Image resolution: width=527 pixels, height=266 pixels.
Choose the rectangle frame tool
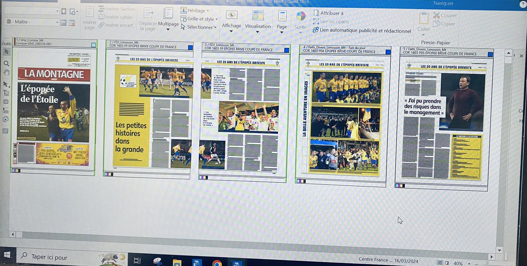click(6, 102)
